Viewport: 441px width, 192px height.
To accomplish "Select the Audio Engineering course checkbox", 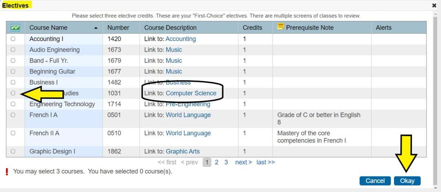I will pyautogui.click(x=13, y=50).
